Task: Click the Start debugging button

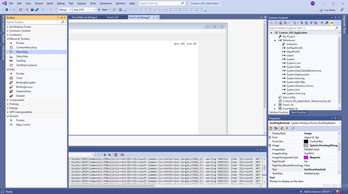Action: [103, 10]
